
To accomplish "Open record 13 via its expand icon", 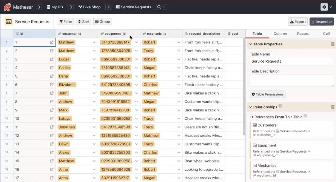I will pos(52,144).
